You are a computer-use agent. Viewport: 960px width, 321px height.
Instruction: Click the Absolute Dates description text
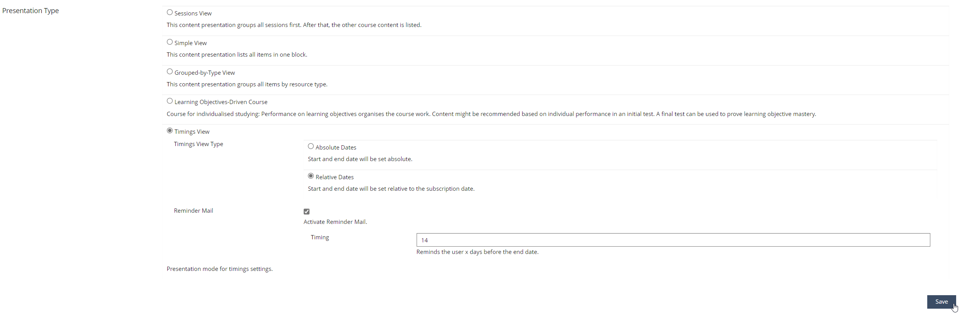(x=360, y=159)
